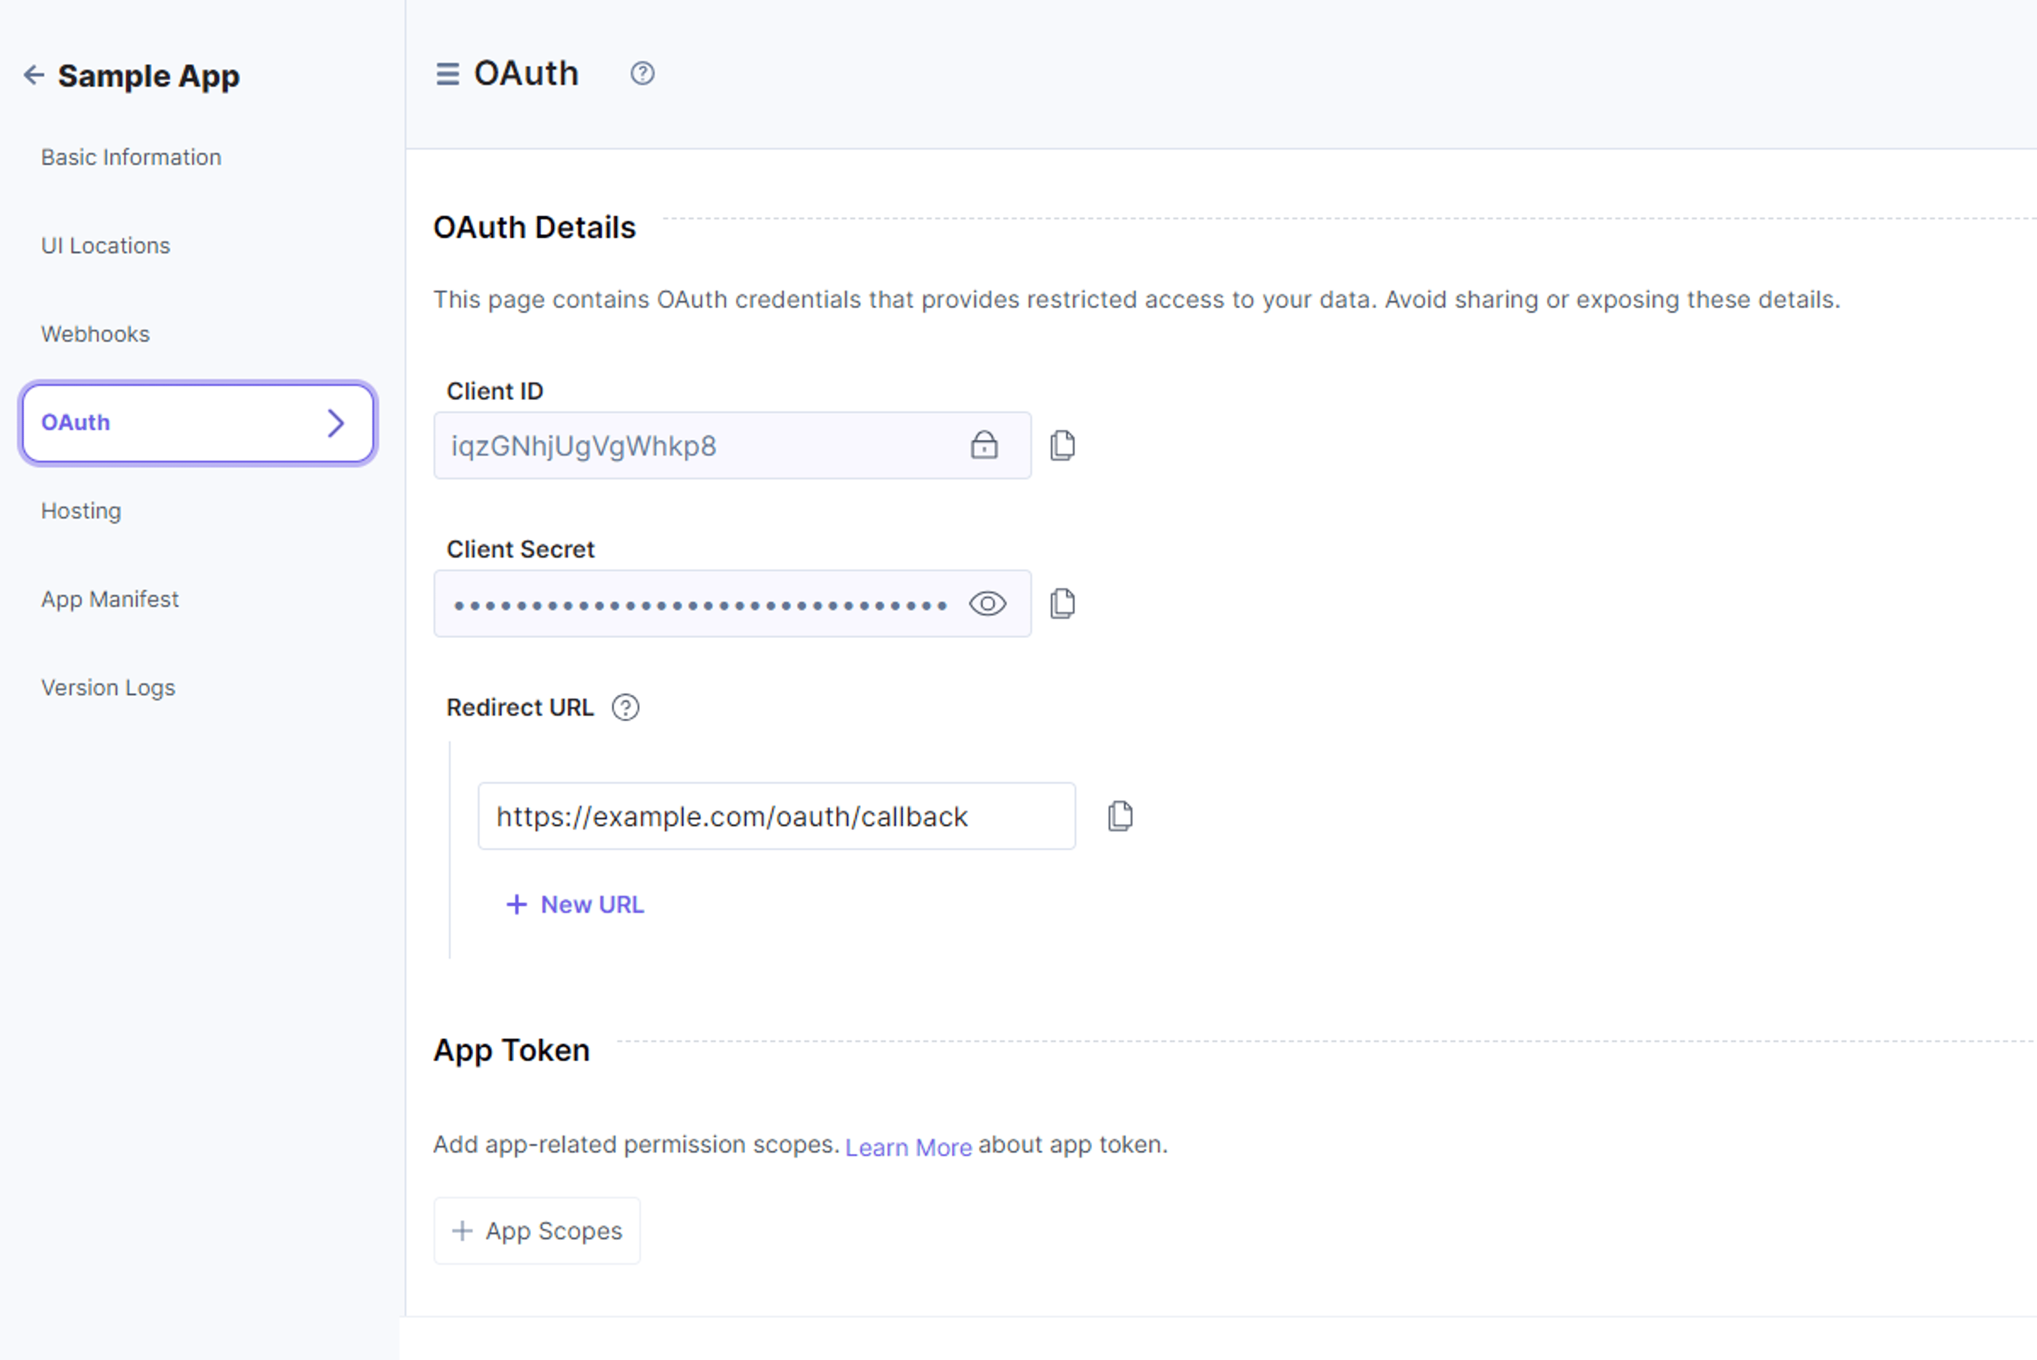Click the Sample App title
This screenshot has height=1360, width=2037.
(x=149, y=76)
